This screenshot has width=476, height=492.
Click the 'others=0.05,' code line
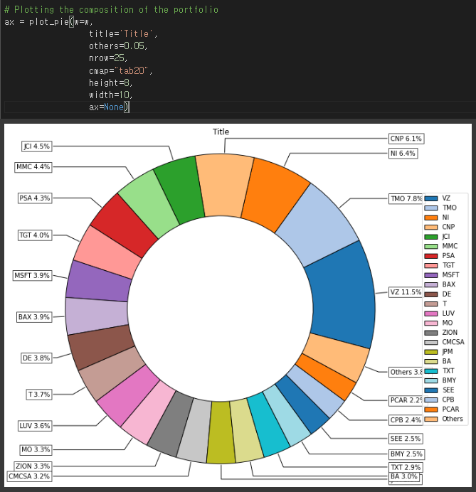pos(118,46)
